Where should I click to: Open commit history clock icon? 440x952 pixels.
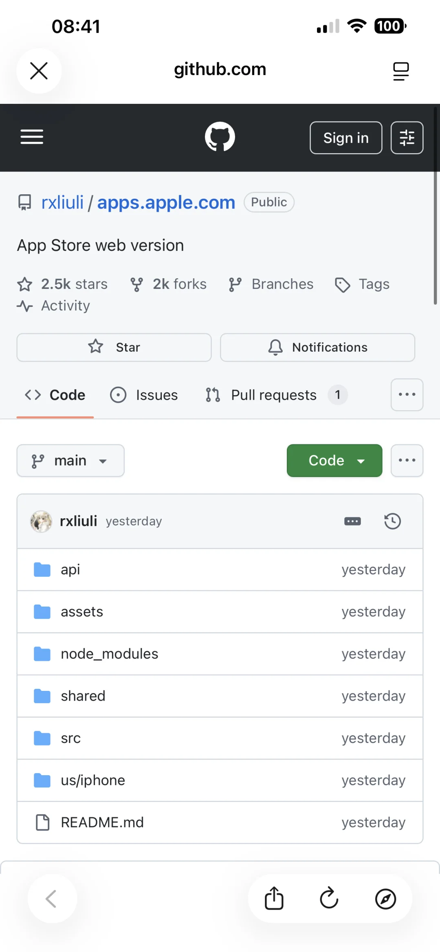[392, 521]
